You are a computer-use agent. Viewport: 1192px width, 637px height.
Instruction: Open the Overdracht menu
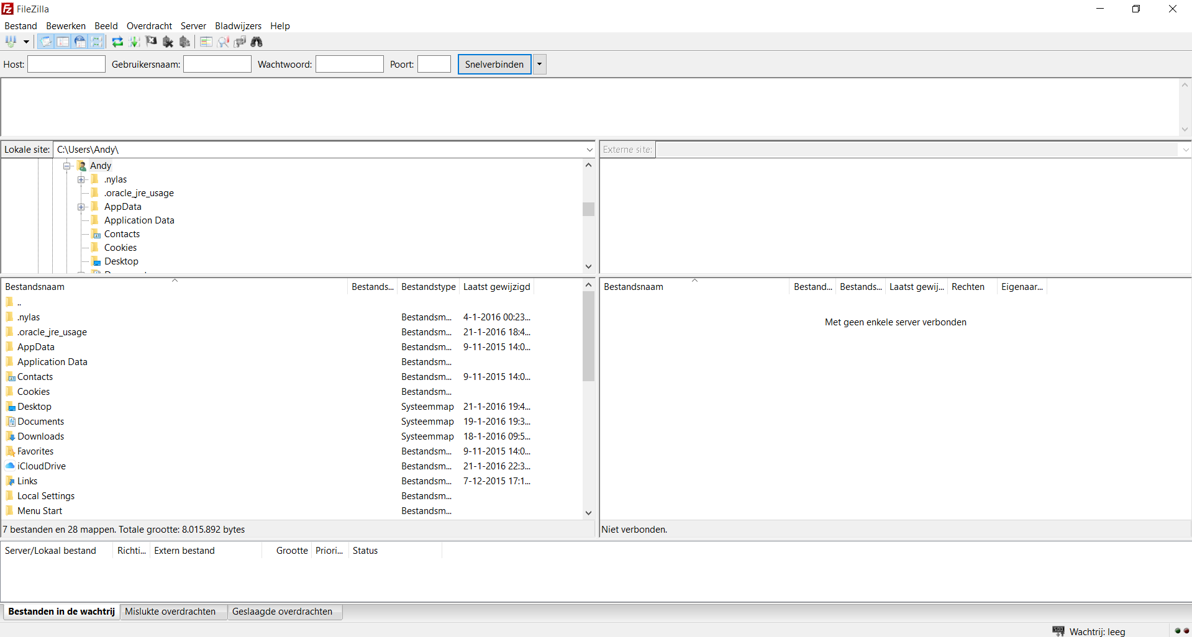[x=149, y=26]
